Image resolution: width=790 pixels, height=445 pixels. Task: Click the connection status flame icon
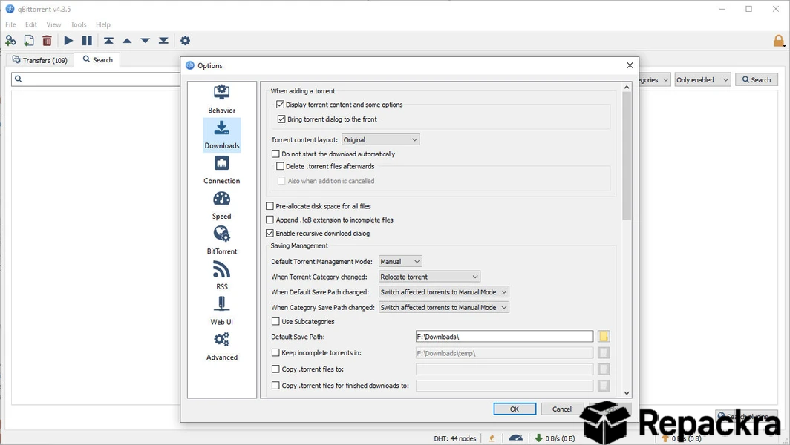pyautogui.click(x=492, y=438)
